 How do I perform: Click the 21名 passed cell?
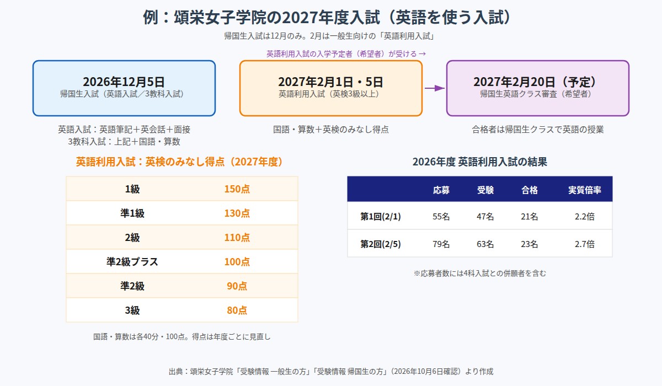[530, 217]
